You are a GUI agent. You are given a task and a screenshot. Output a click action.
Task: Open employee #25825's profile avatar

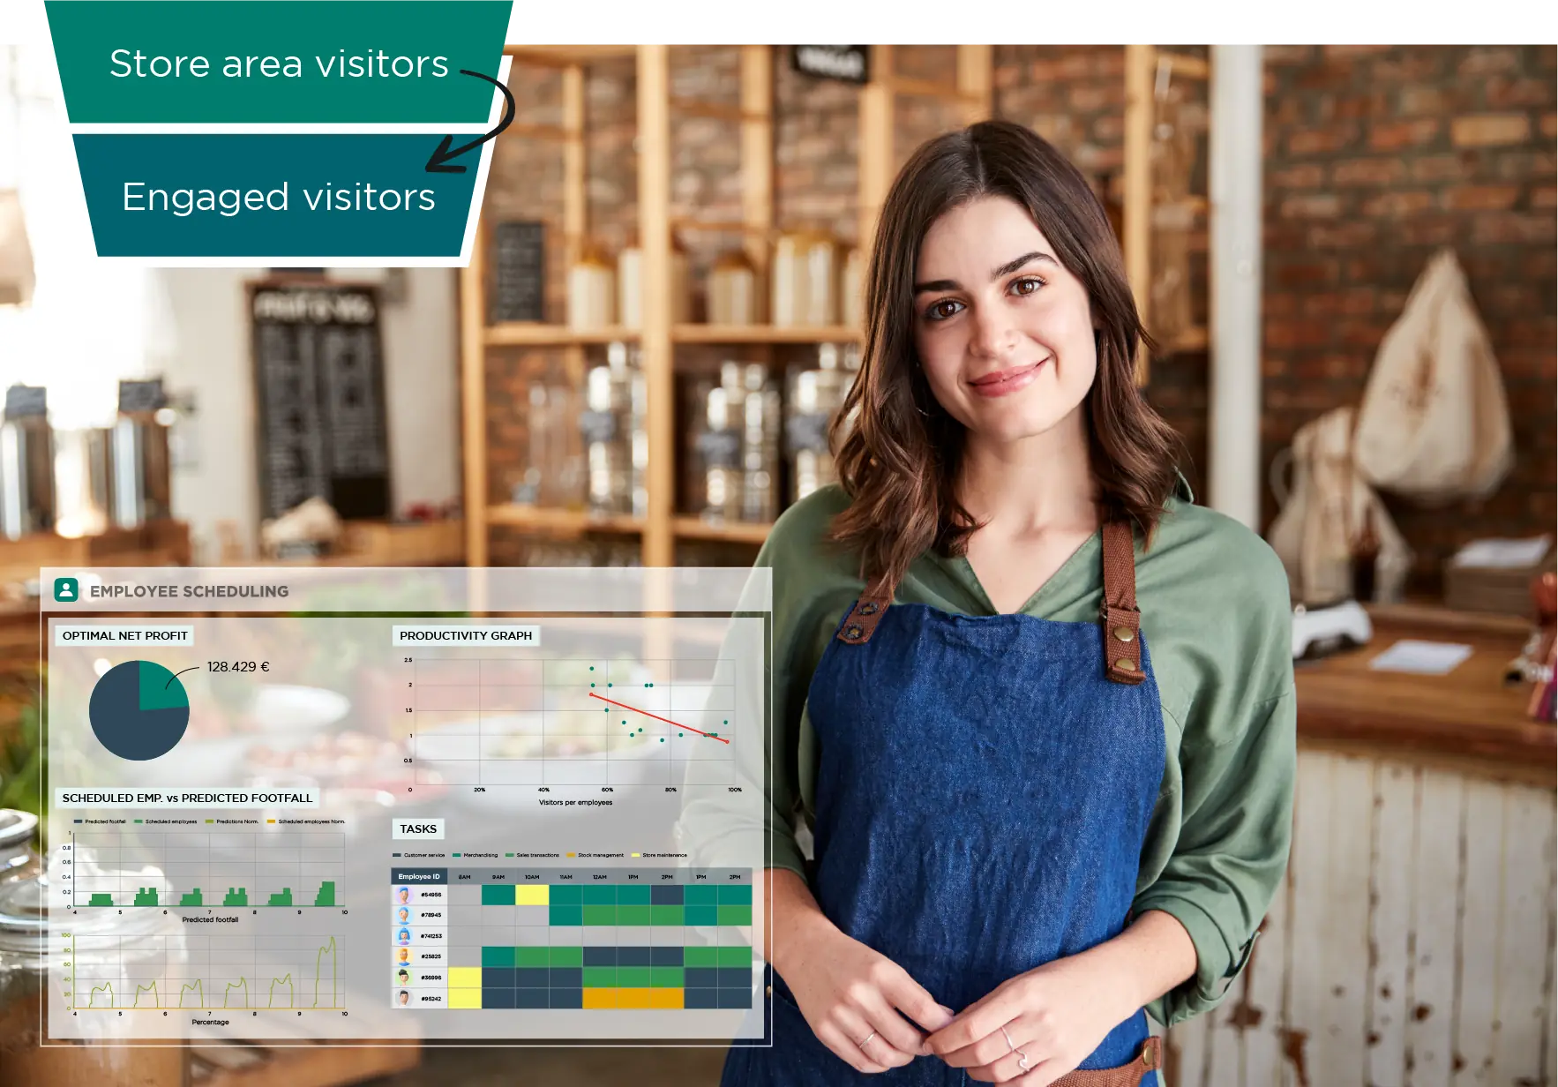(x=405, y=956)
